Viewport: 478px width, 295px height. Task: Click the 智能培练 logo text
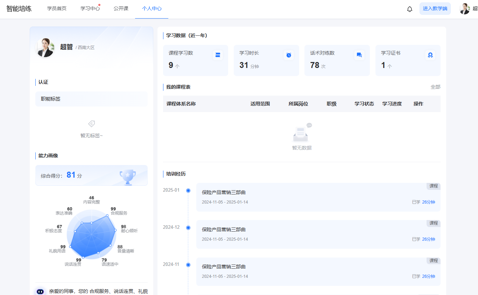point(19,9)
